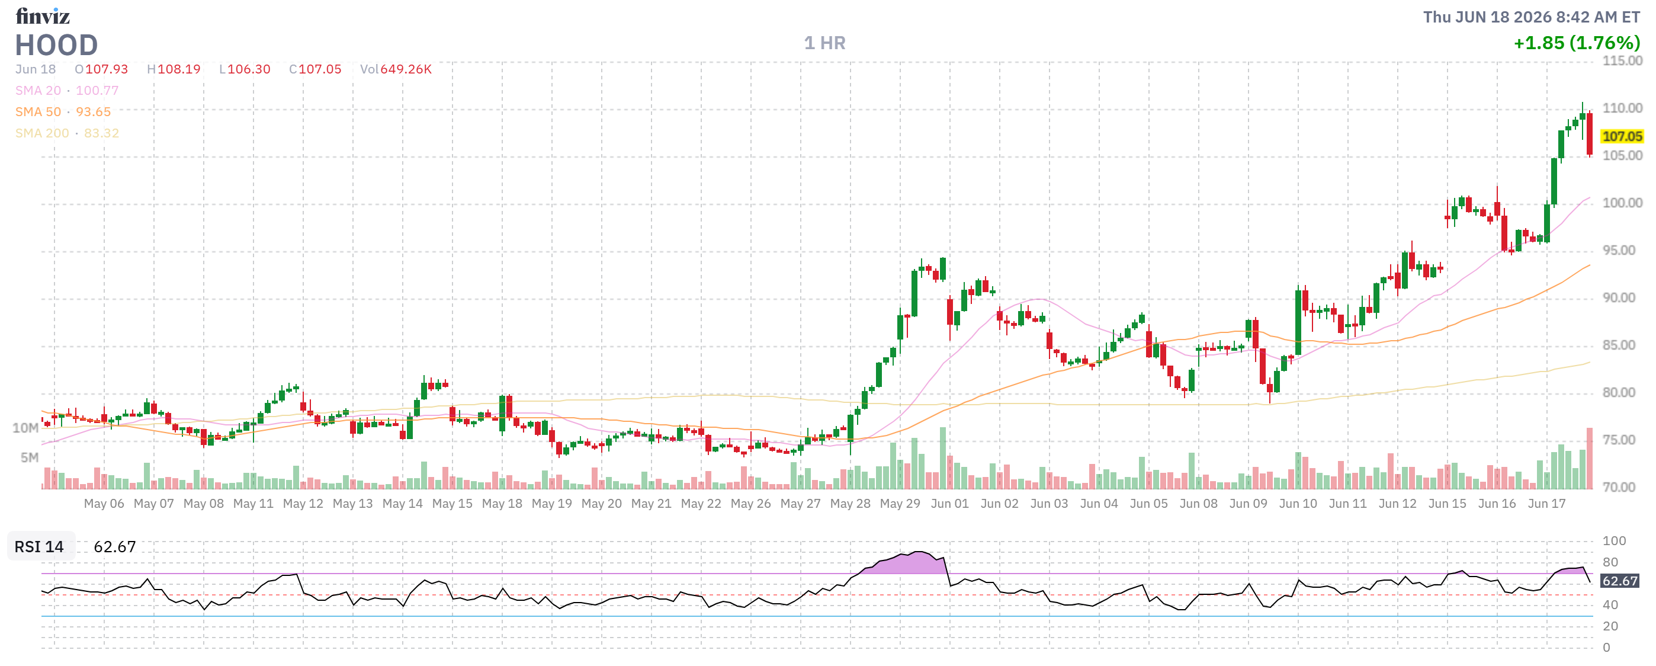The height and width of the screenshot is (666, 1656).
Task: Click the +1.85 (1.76%) change value
Action: click(x=1577, y=43)
